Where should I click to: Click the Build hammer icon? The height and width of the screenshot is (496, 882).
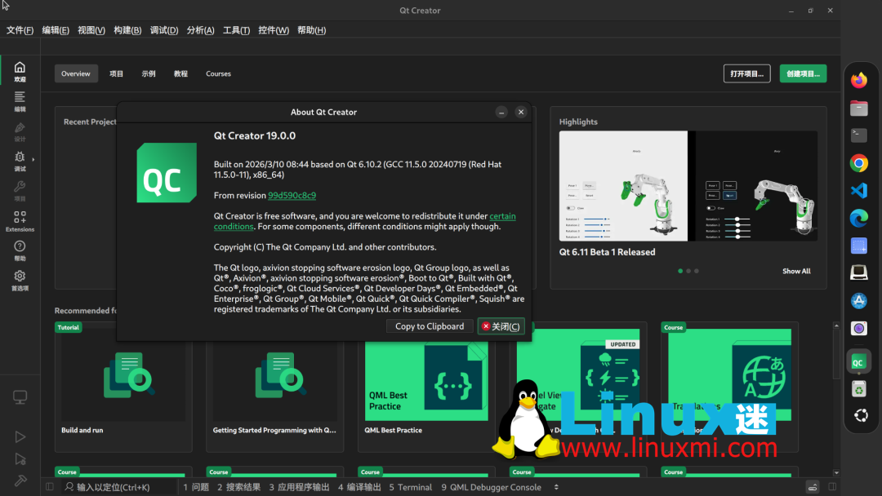(20, 480)
